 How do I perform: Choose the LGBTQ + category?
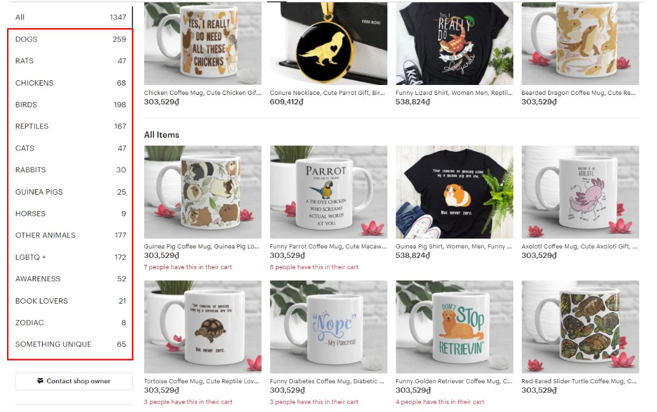tap(70, 257)
